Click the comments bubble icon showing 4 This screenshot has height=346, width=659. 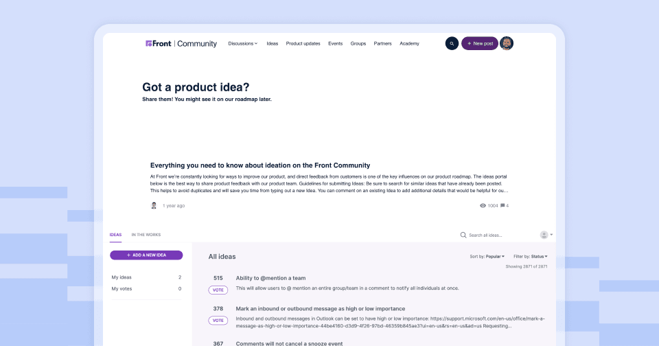click(x=502, y=205)
